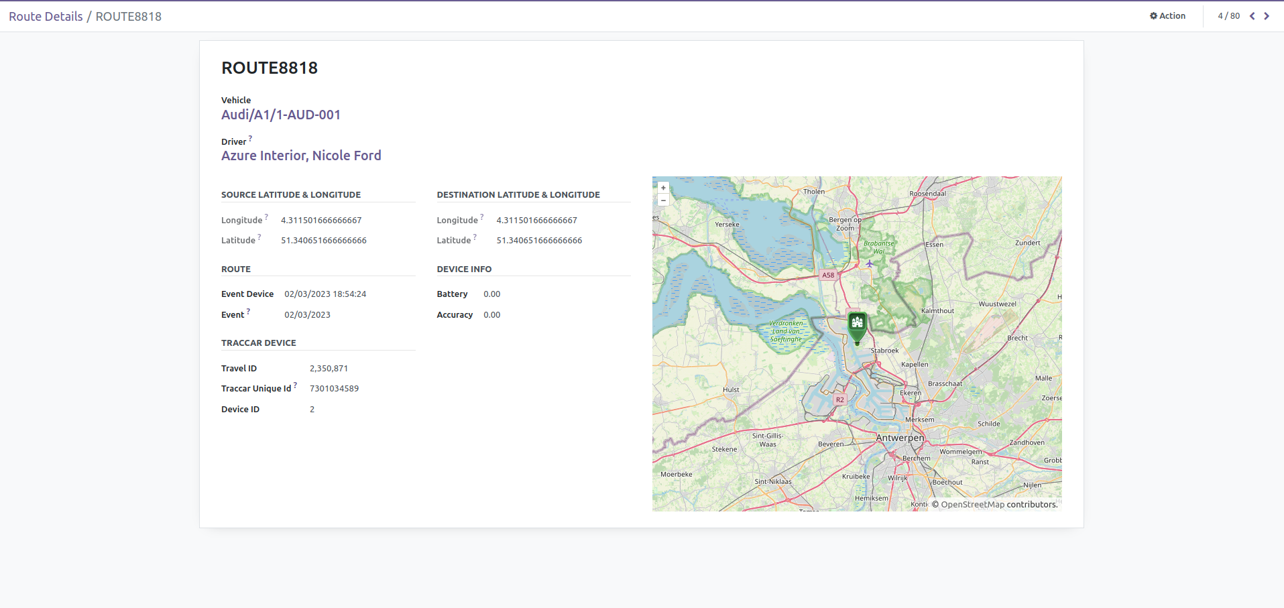The width and height of the screenshot is (1284, 608).
Task: Go to the next route record
Action: click(1267, 16)
